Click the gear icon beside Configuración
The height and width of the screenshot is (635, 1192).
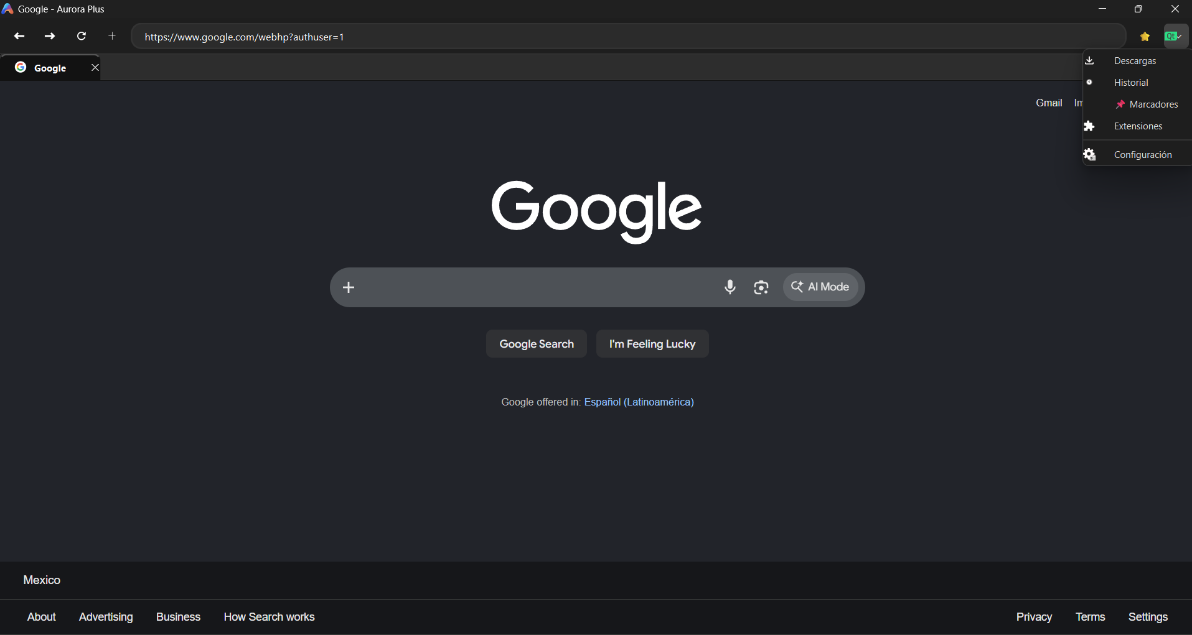click(1089, 154)
